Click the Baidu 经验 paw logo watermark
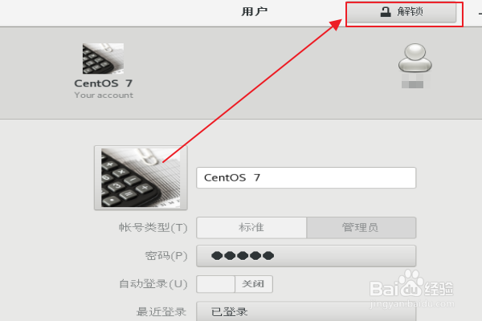 (411, 284)
